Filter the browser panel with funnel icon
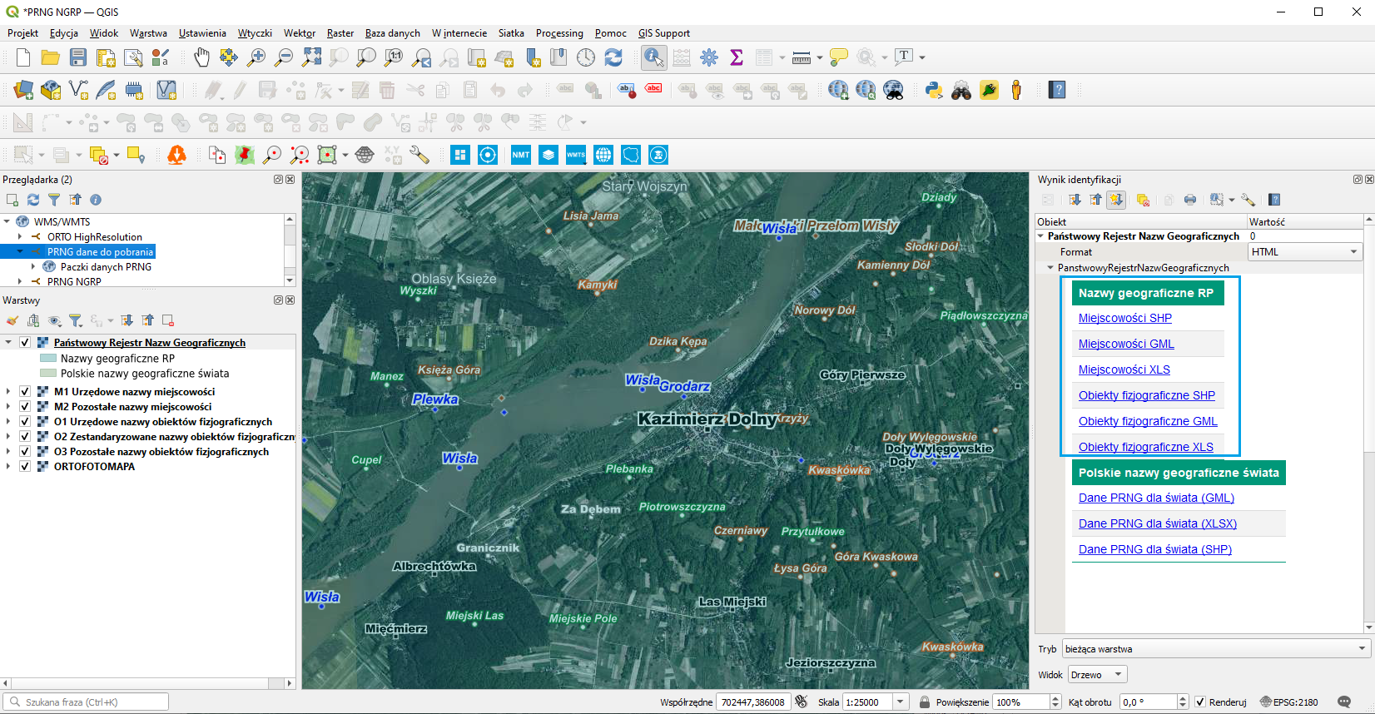The width and height of the screenshot is (1375, 714). coord(54,200)
